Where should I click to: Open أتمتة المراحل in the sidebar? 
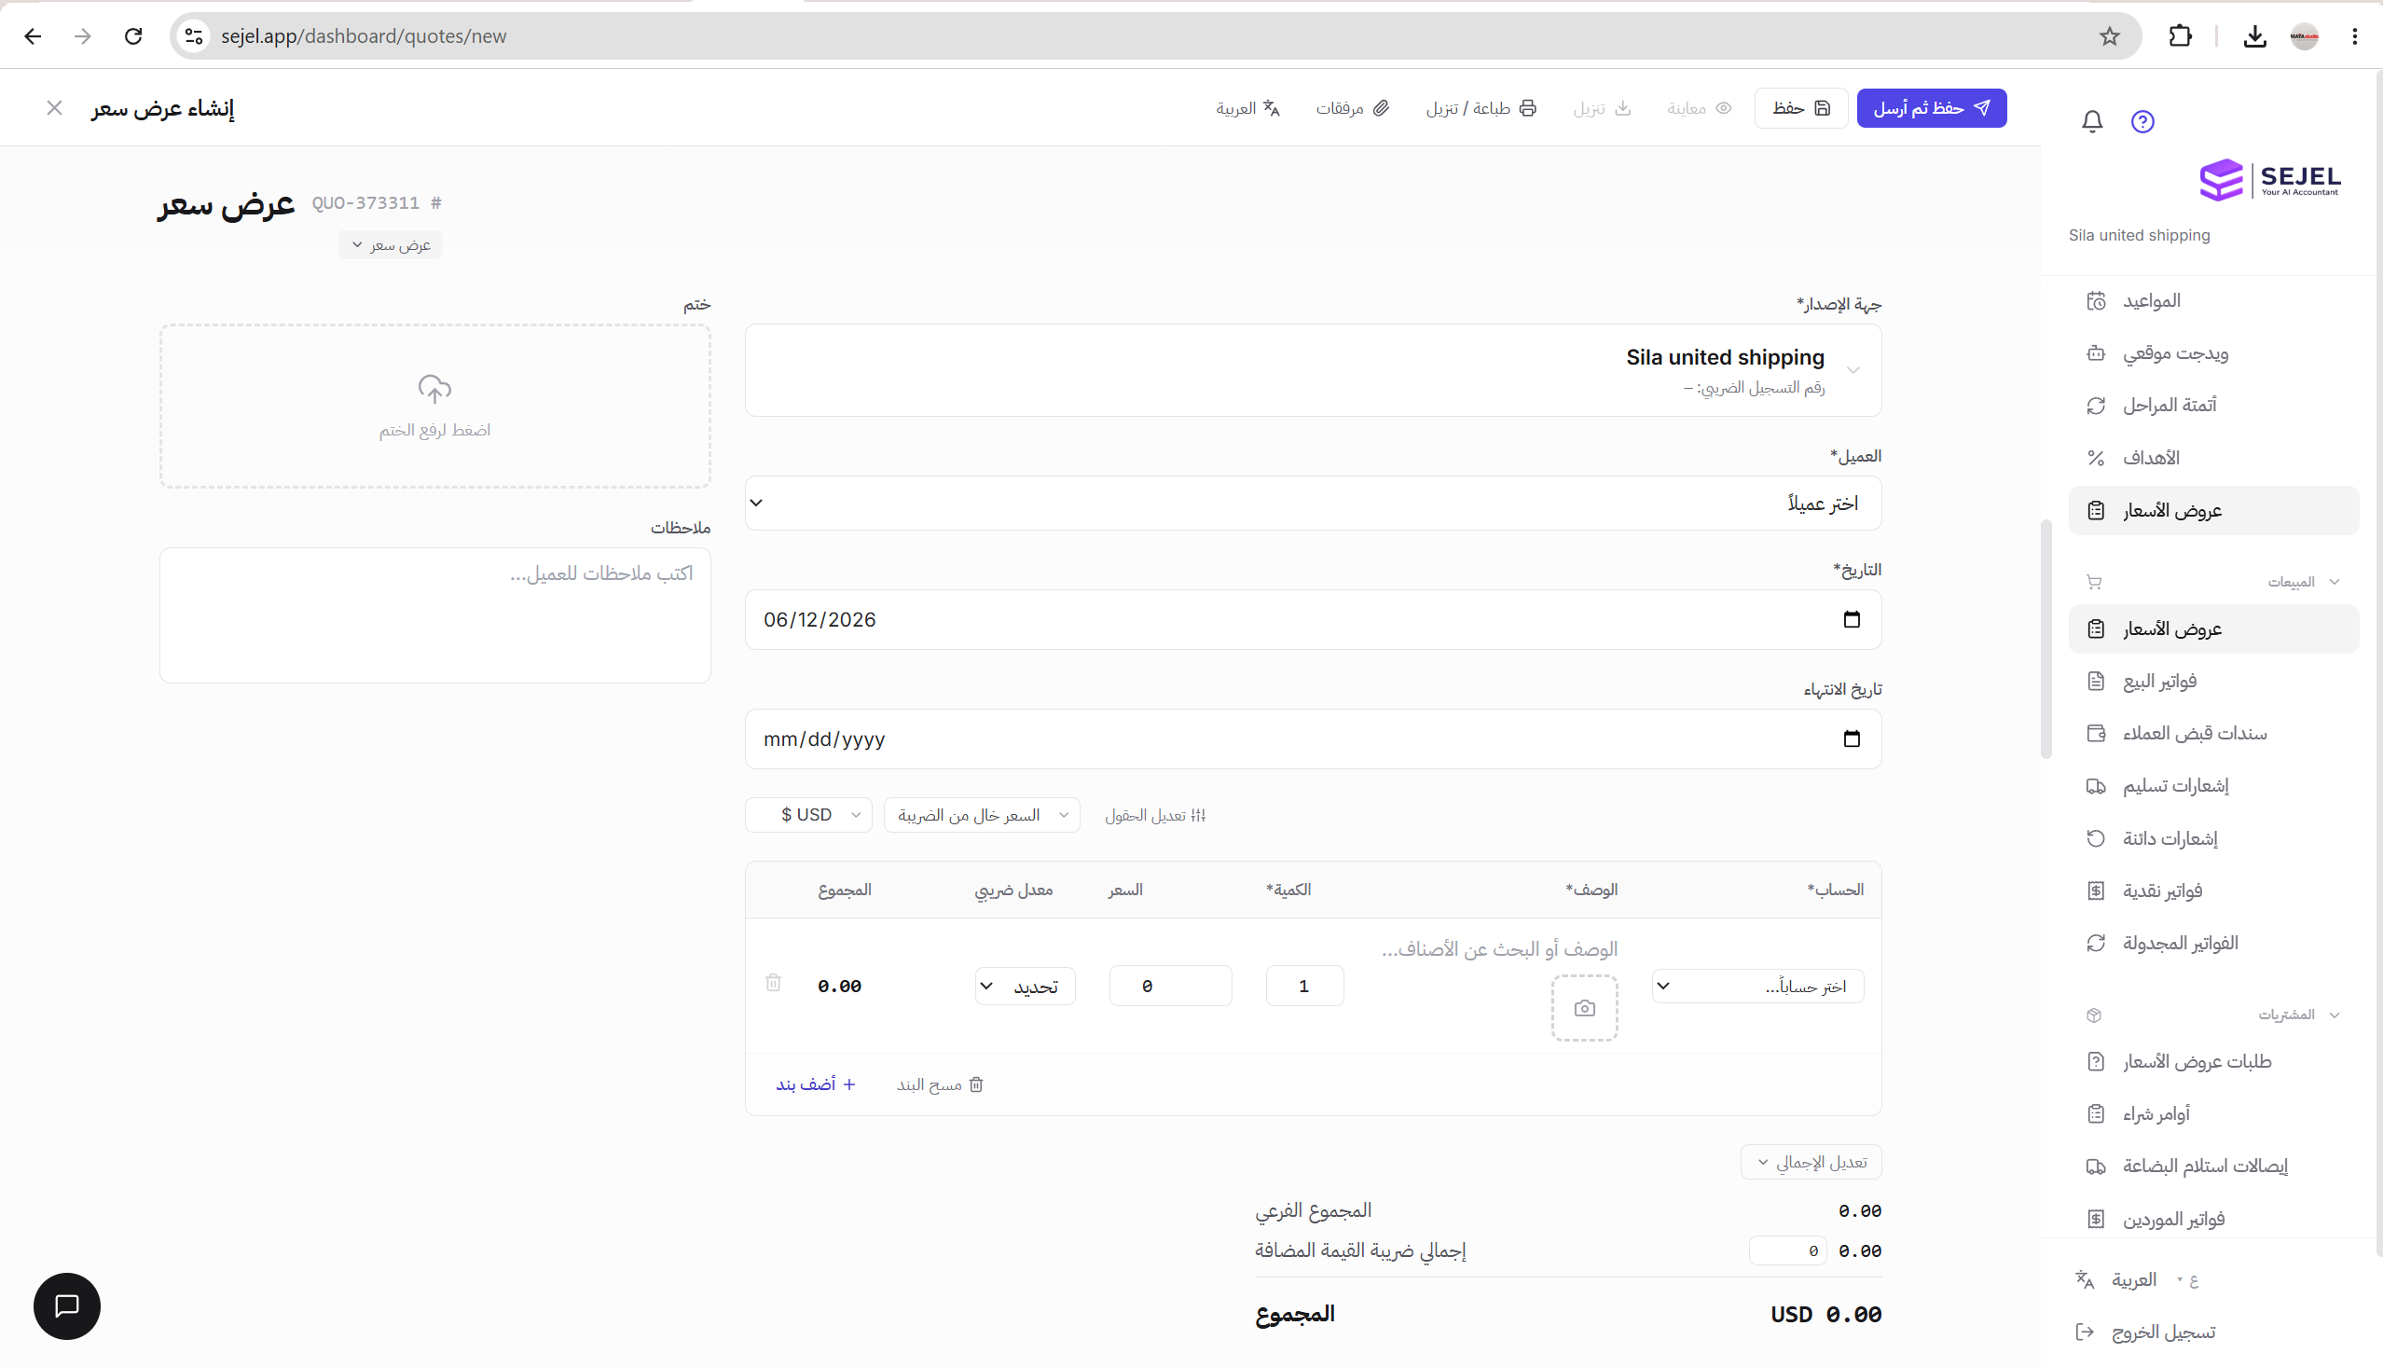pos(2213,405)
